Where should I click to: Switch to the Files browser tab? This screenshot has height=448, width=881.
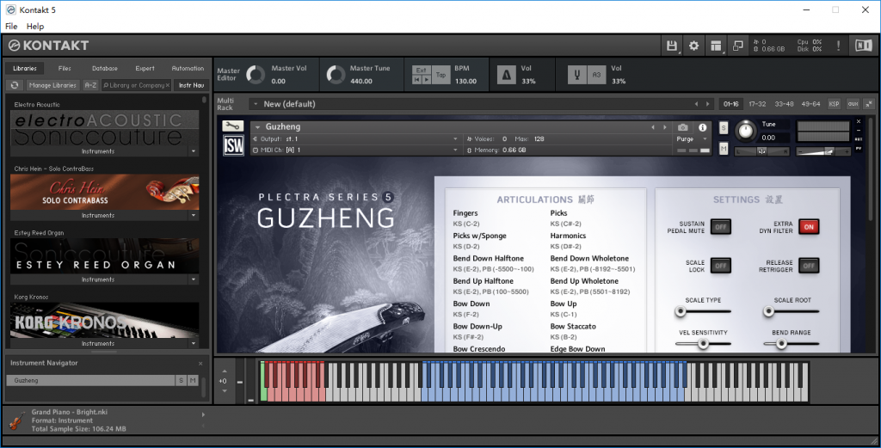(65, 69)
